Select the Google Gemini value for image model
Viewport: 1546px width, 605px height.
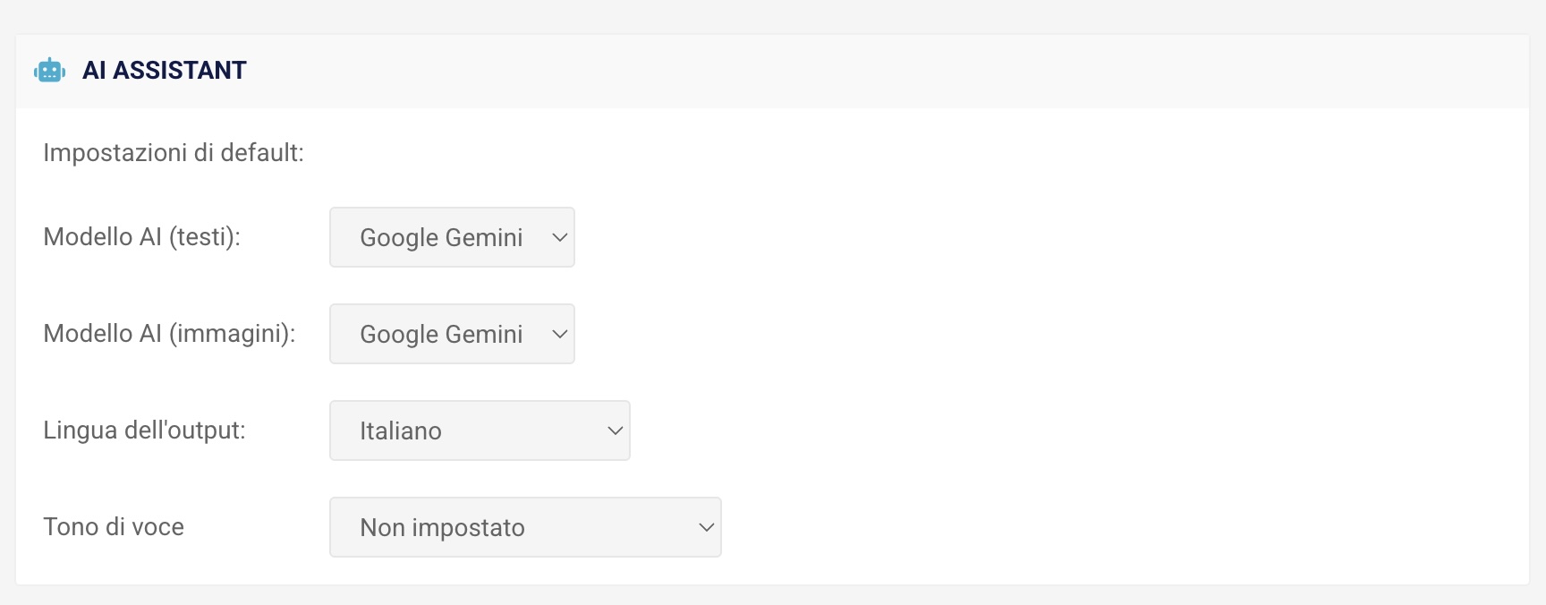tap(441, 334)
